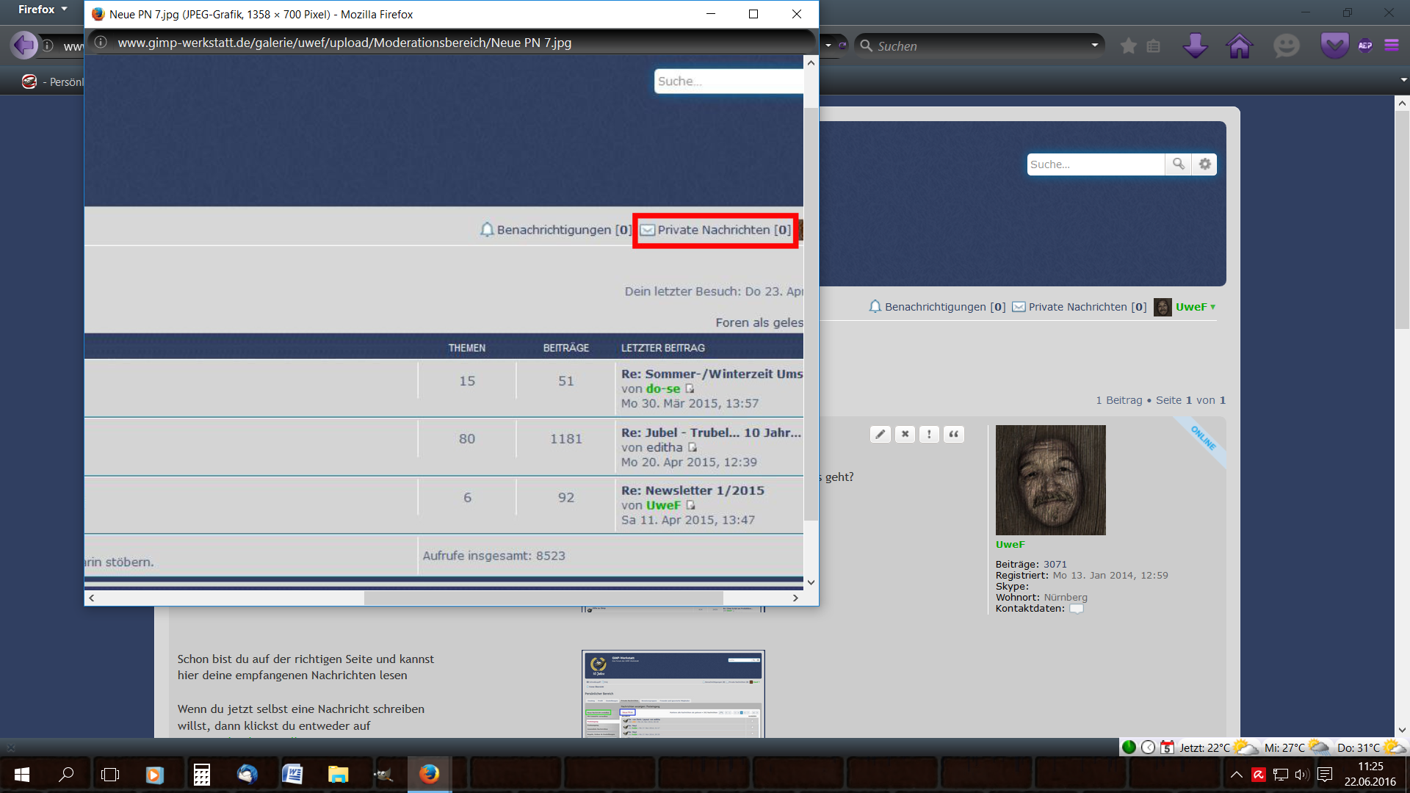Viewport: 1410px width, 793px height.
Task: Click the Pocket icon in toolbar
Action: [x=1334, y=46]
